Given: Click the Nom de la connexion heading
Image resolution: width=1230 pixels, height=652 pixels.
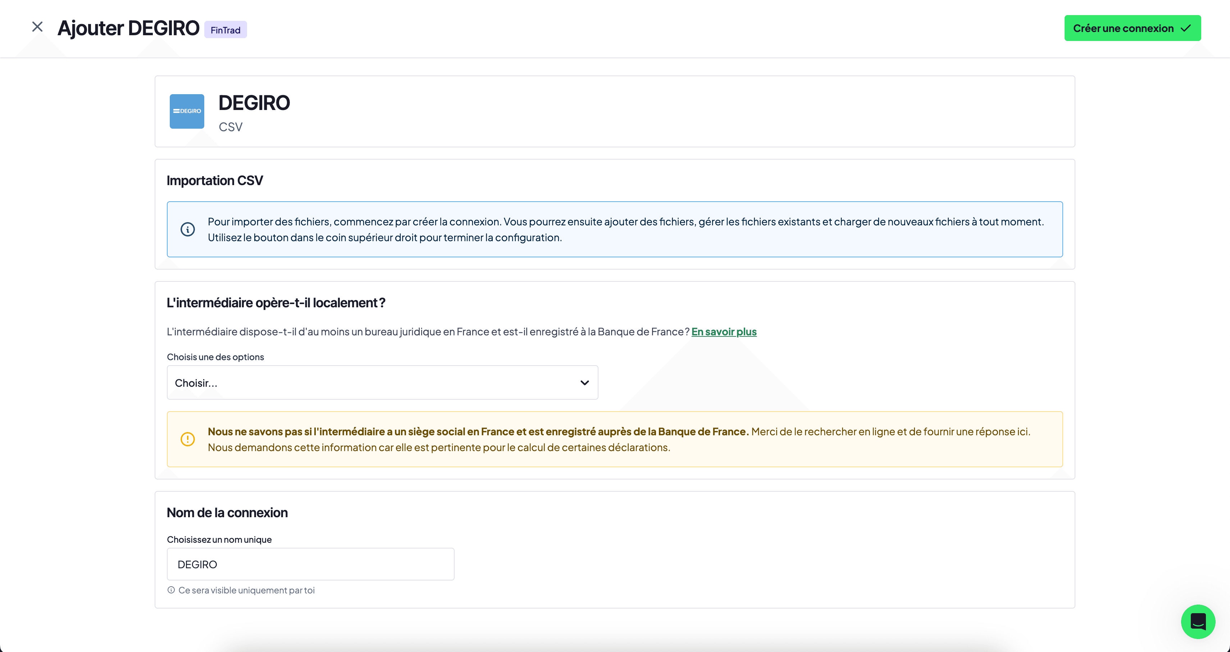Looking at the screenshot, I should pyautogui.click(x=227, y=513).
